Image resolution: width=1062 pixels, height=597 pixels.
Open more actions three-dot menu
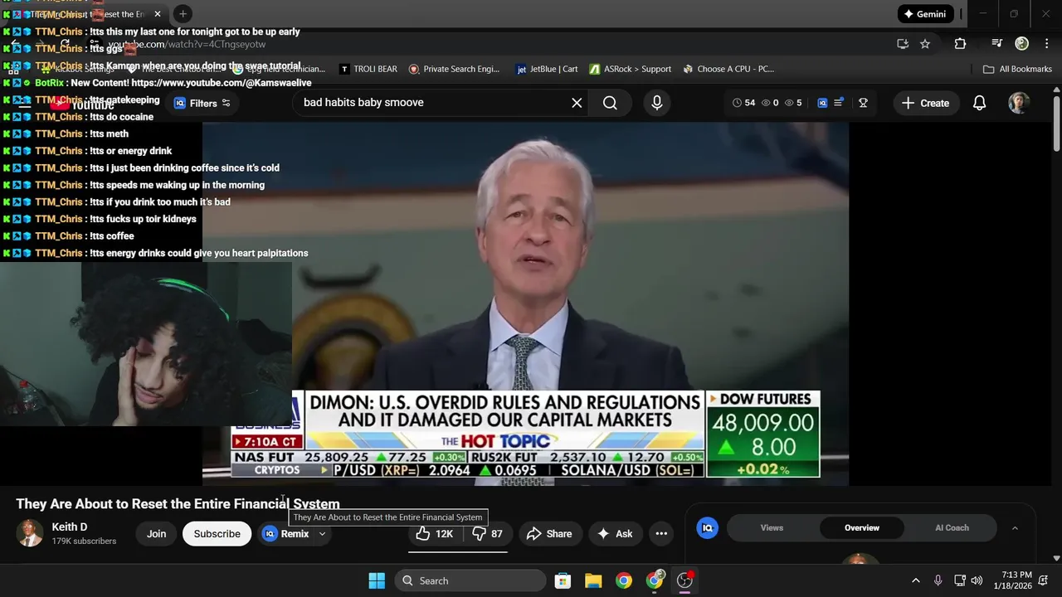point(661,534)
